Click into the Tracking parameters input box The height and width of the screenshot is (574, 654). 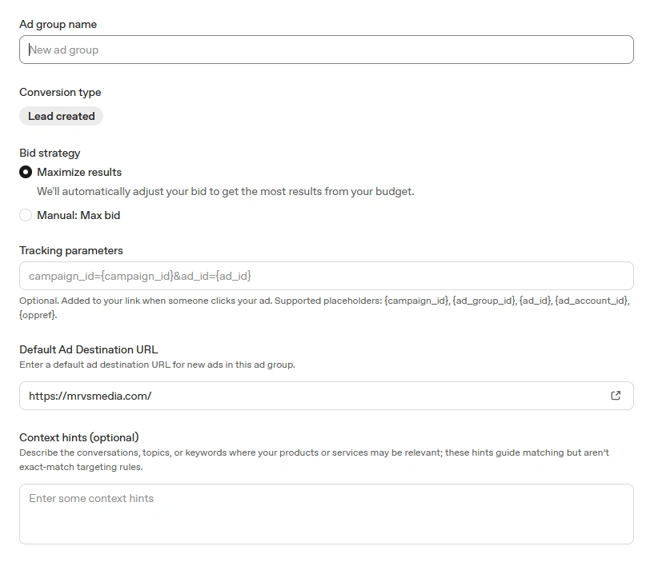[327, 276]
